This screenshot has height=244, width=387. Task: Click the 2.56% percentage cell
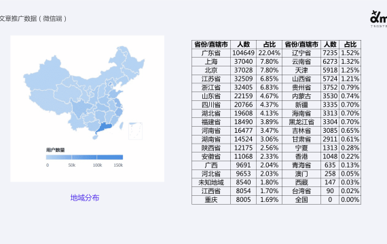[269, 148]
